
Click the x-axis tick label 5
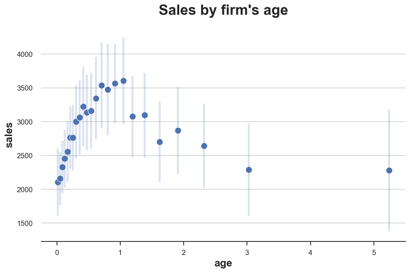374,253
